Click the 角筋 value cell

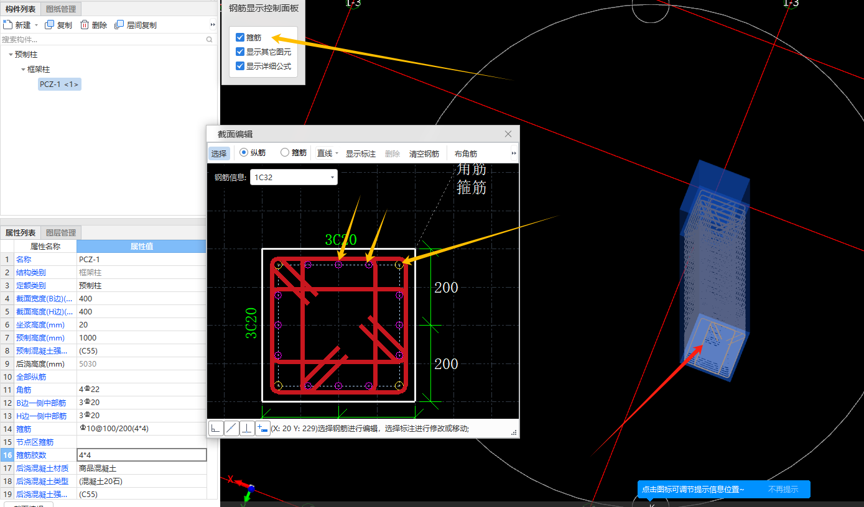(x=141, y=390)
